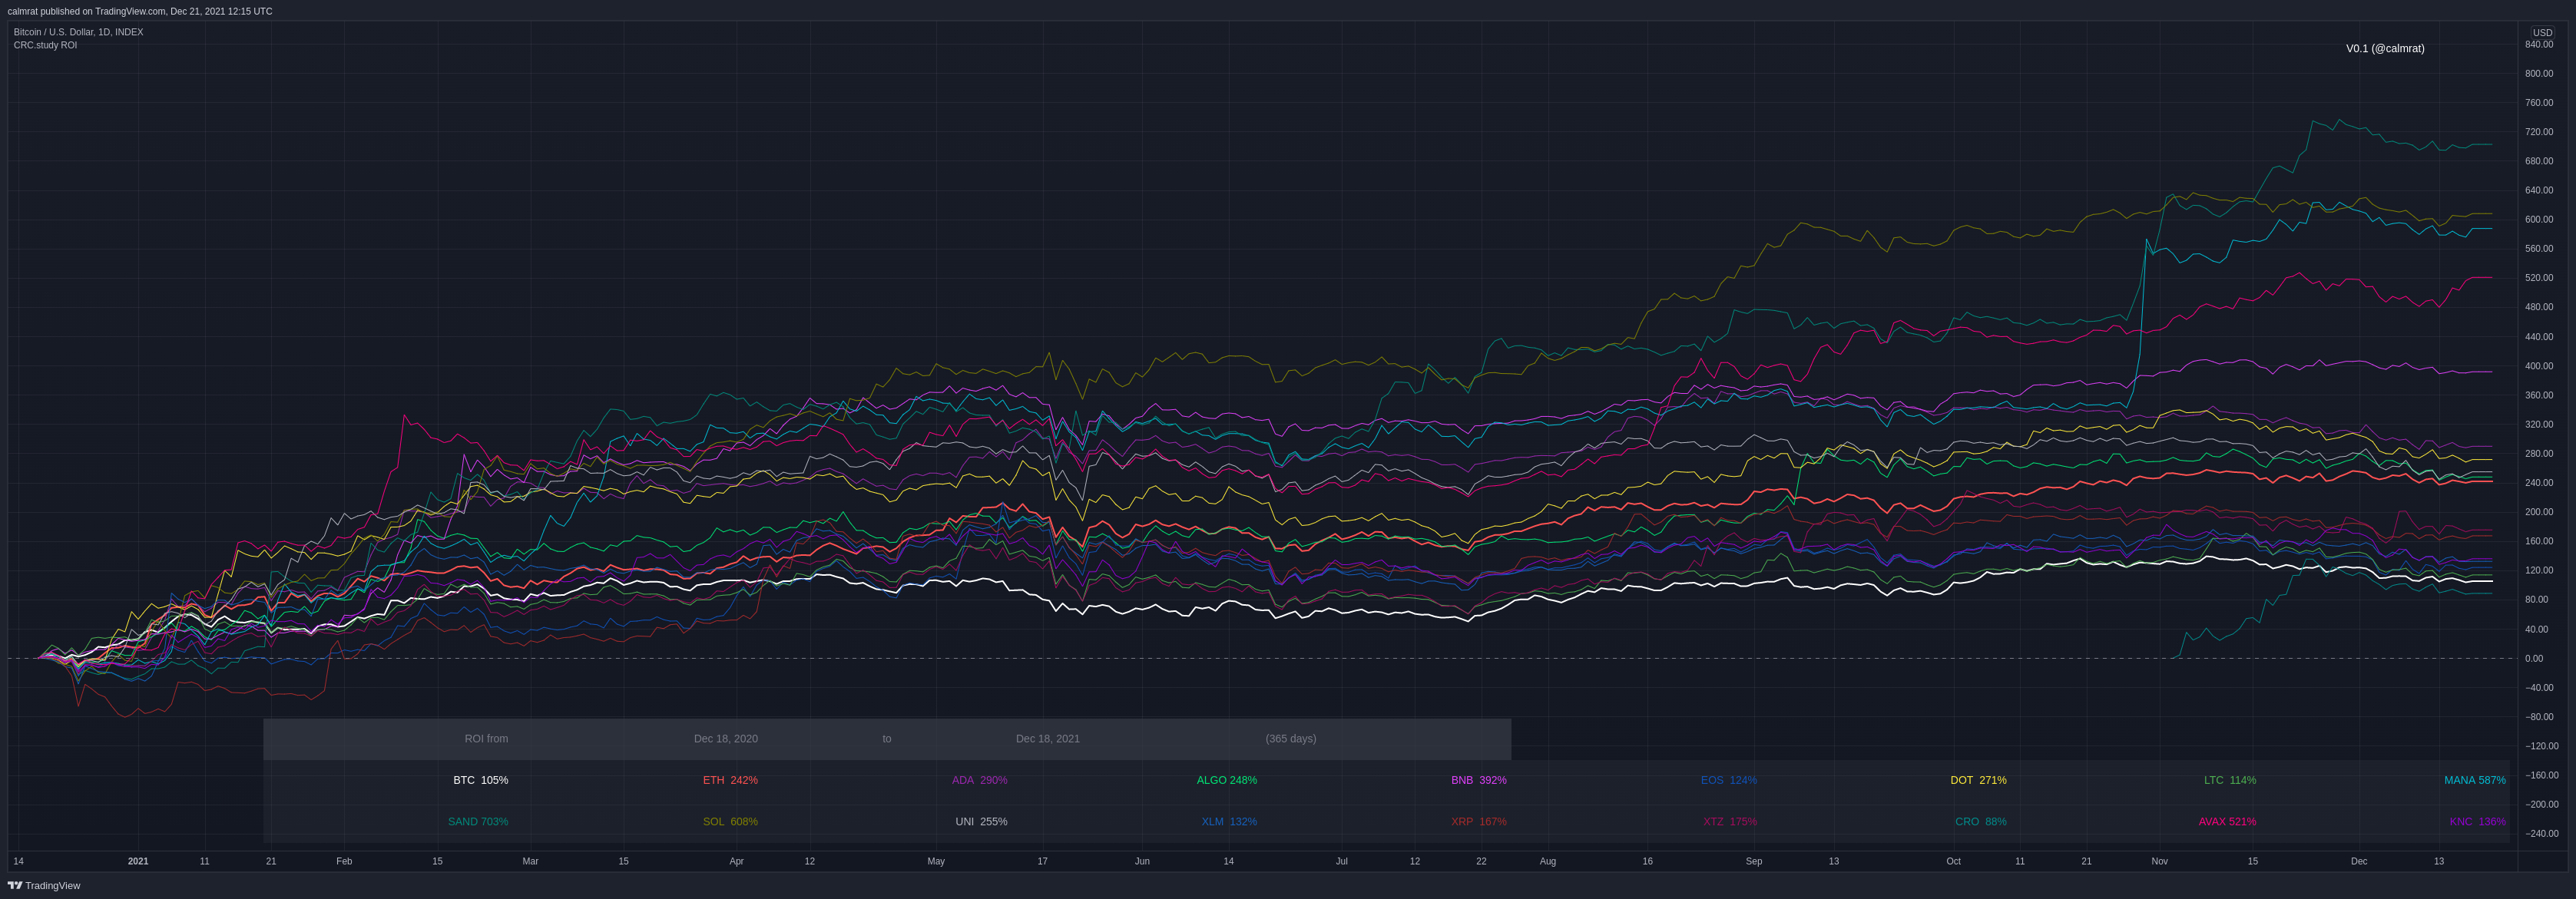Select the MANA 587% table entry
2576x899 pixels.
[x=2474, y=780]
